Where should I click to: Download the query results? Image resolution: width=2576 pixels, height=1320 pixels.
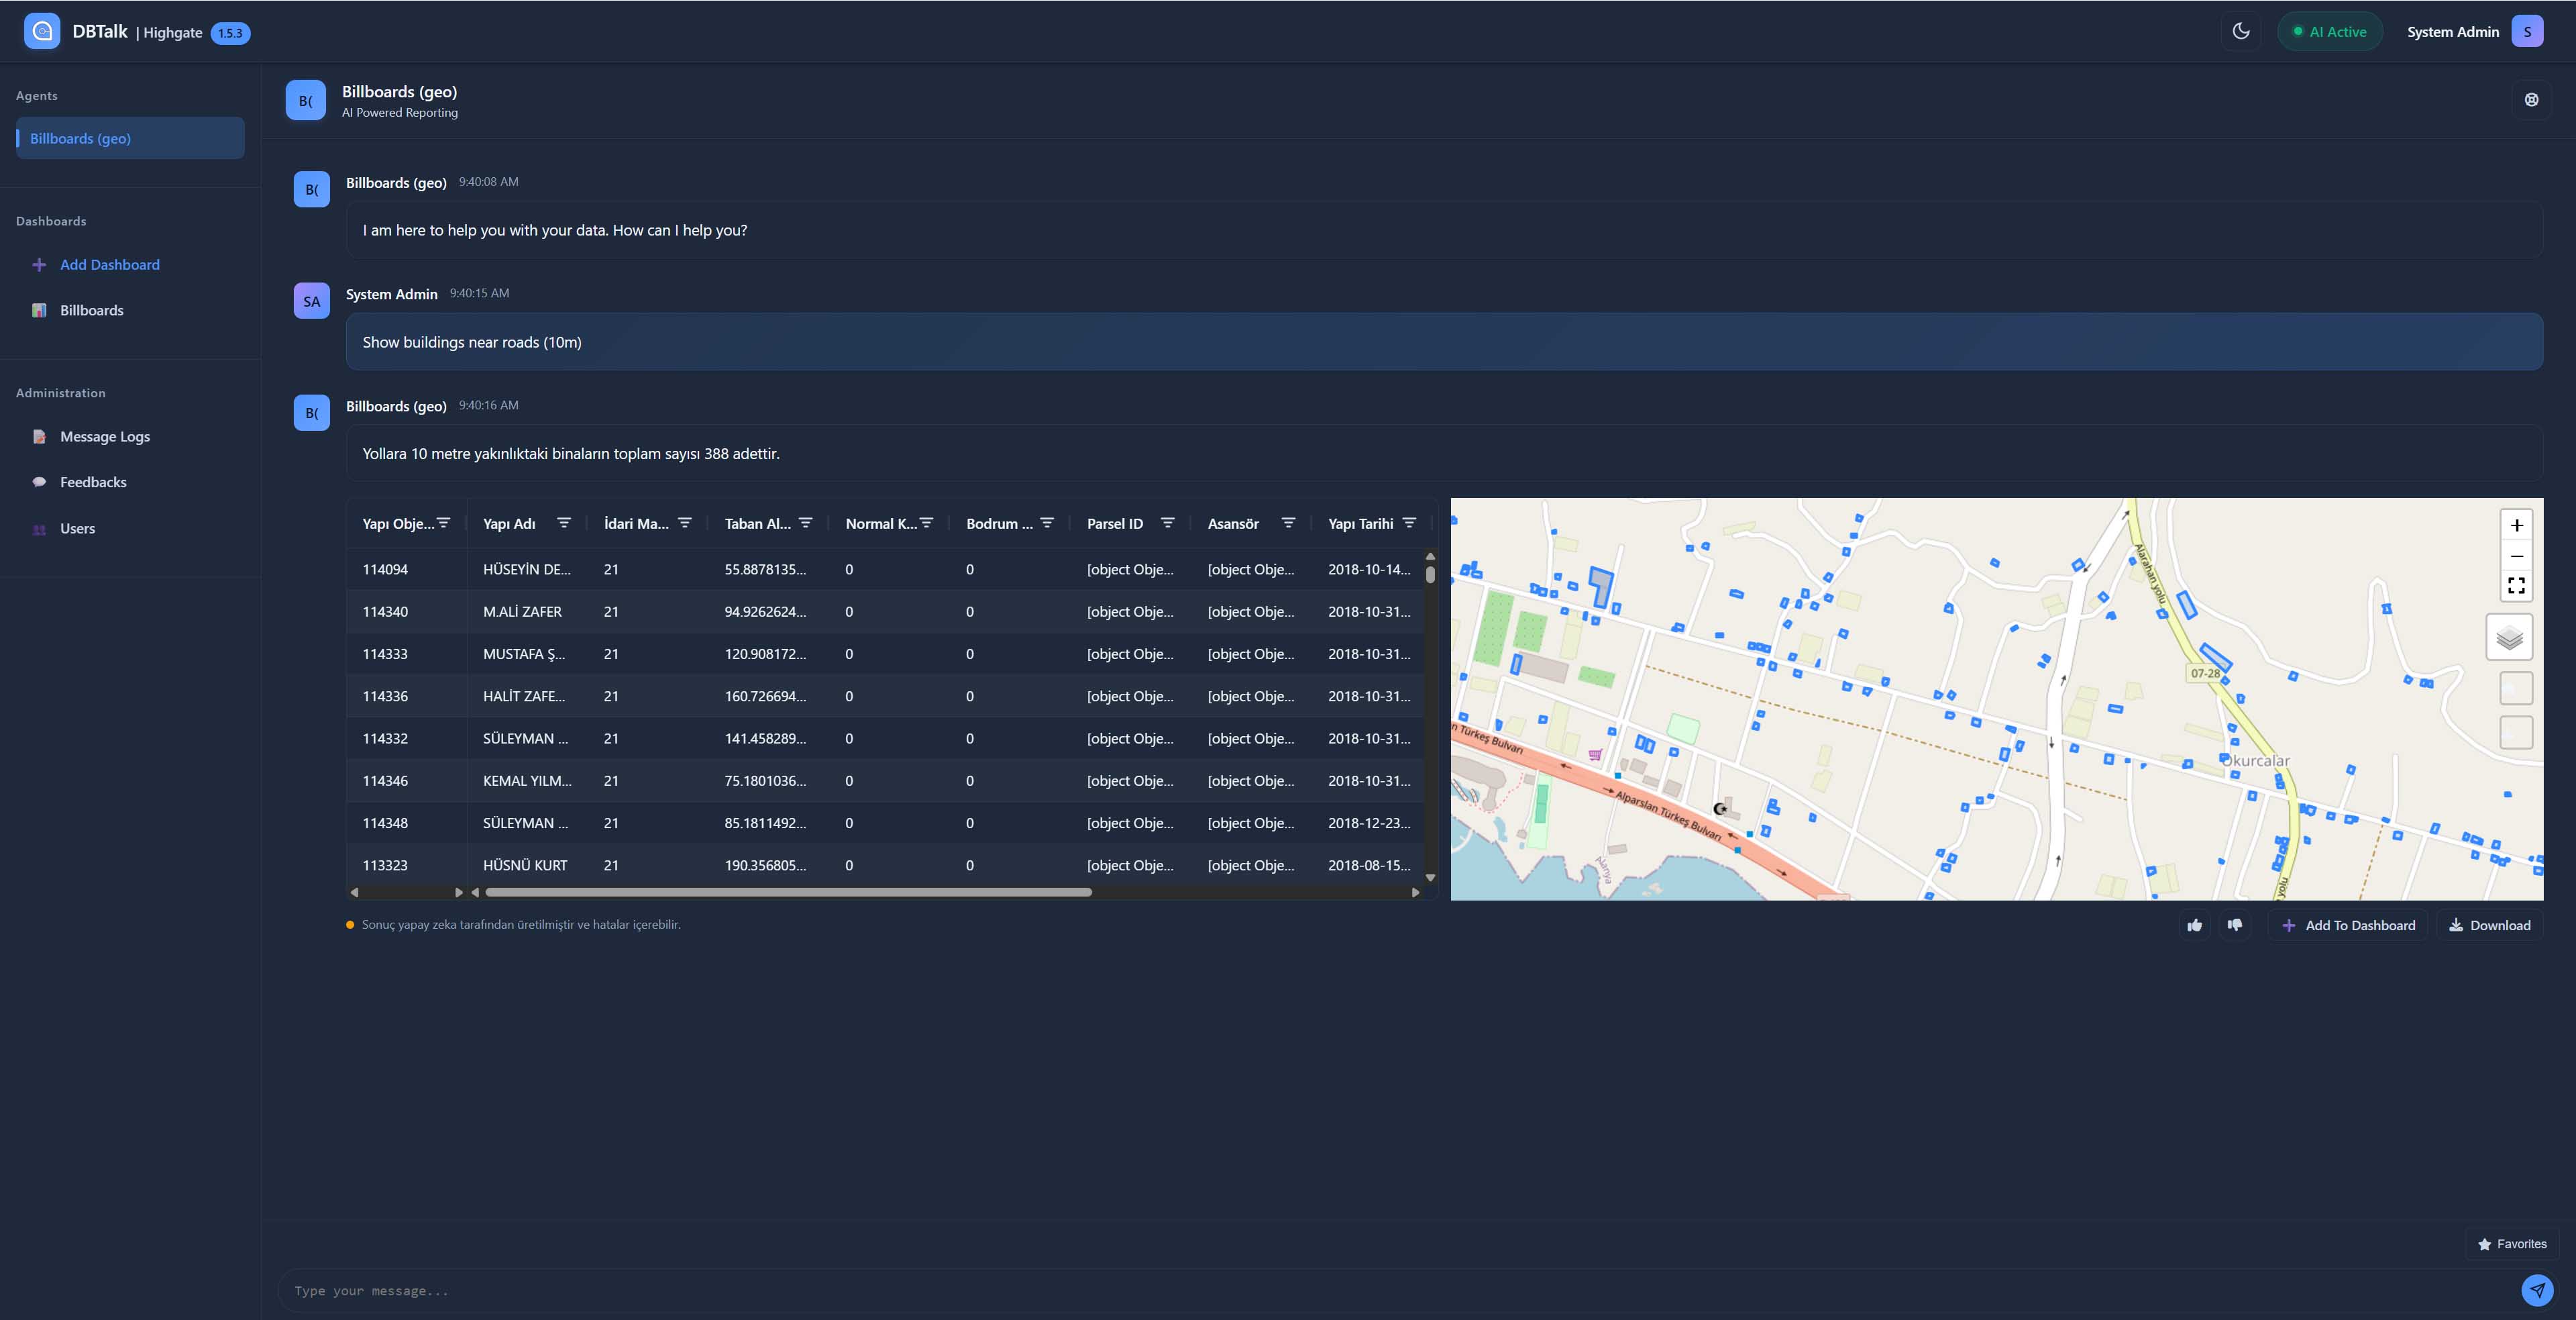(x=2489, y=925)
